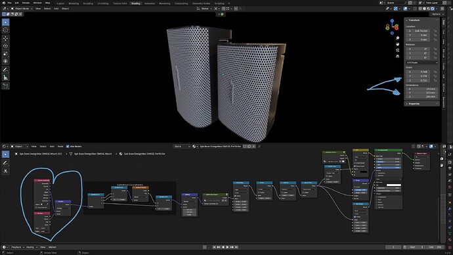Open the Slot 4 material slot dropdown
This screenshot has height=255, width=453.
click(182, 147)
